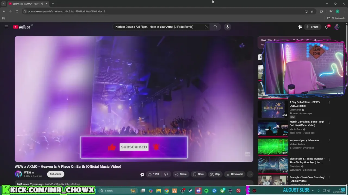Open options for A Sky Full of Stars video

[x=329, y=103]
